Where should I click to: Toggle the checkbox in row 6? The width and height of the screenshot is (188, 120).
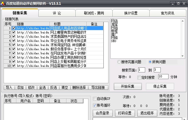click(x=14, y=49)
